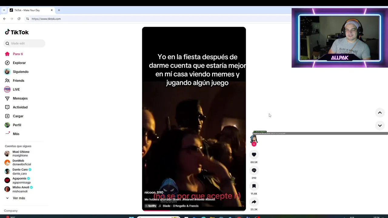This screenshot has width=388, height=218.
Task: Click the video to pause playback
Action: (x=194, y=119)
